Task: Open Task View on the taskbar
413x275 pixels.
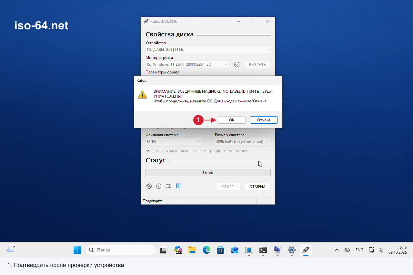Action: pyautogui.click(x=164, y=250)
